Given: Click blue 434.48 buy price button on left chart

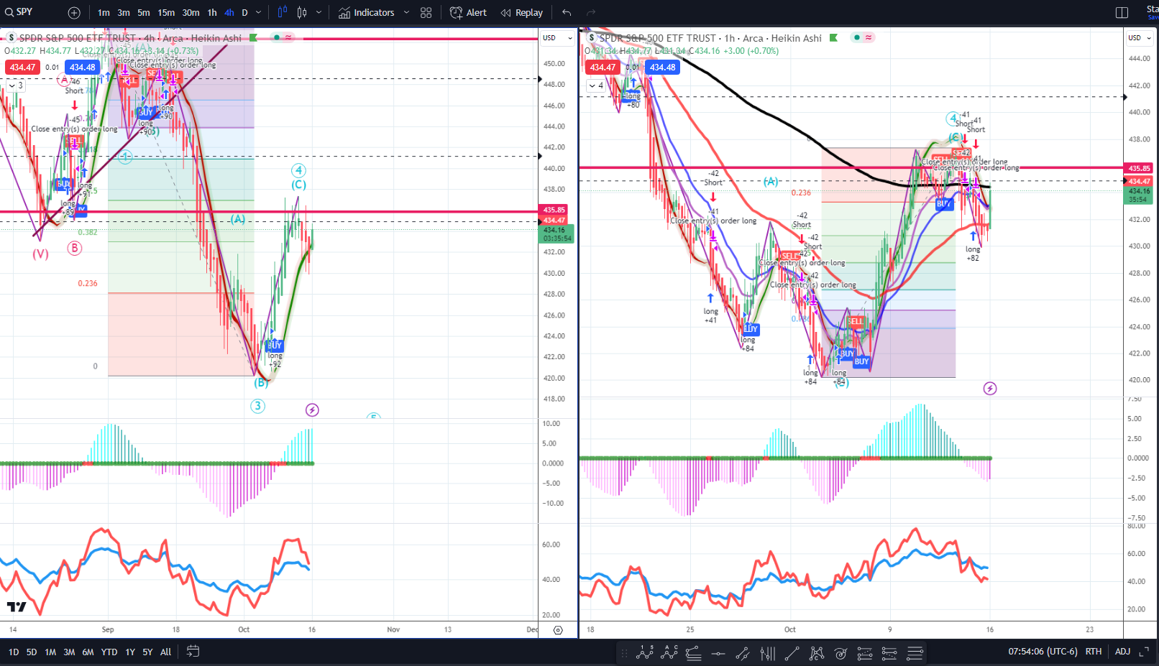Looking at the screenshot, I should pyautogui.click(x=83, y=67).
